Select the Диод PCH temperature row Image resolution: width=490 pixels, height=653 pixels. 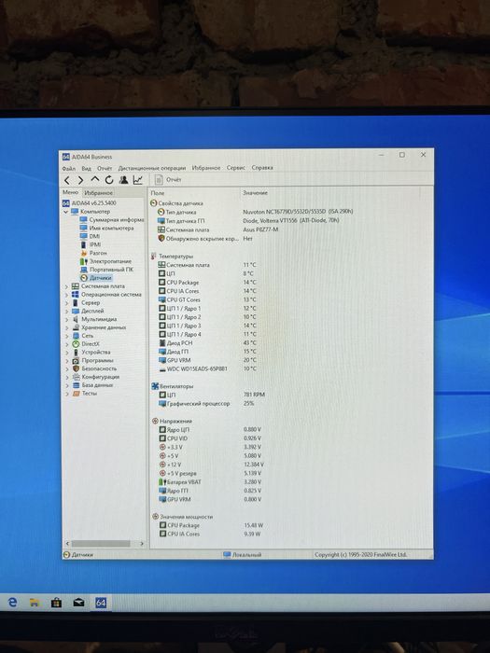(207, 343)
